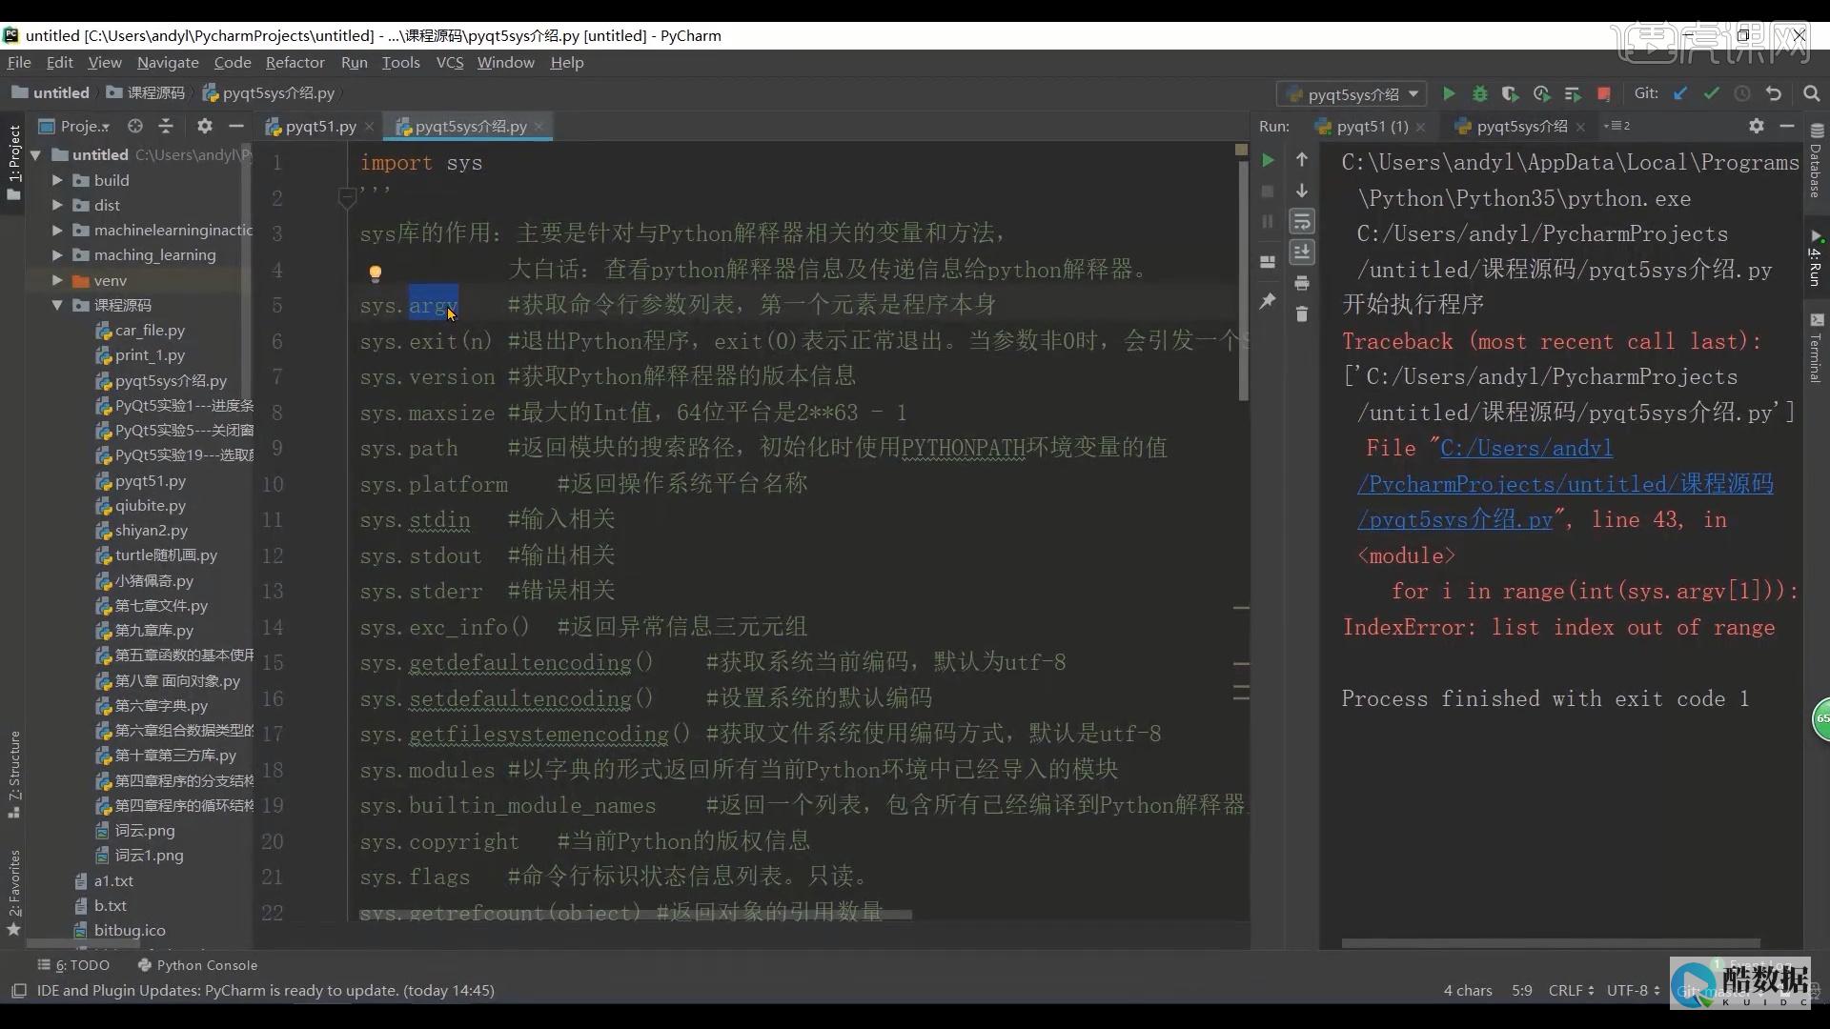Collapse the 课程源码 folder

point(57,305)
